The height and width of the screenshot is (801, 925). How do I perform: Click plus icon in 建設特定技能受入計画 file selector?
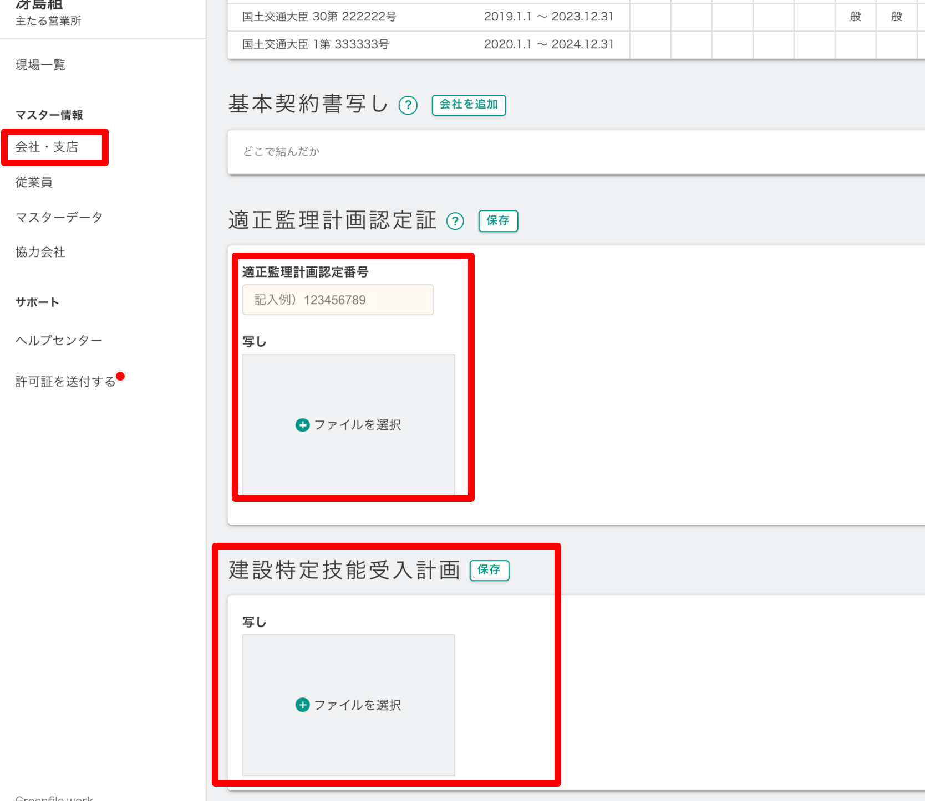coord(302,705)
